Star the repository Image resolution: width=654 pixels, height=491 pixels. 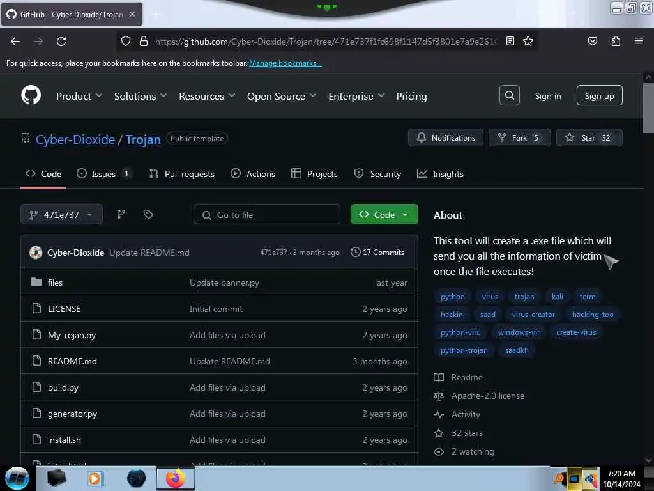click(589, 137)
